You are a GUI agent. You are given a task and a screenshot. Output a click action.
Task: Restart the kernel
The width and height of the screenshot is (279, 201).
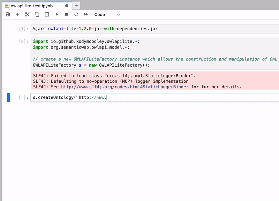pyautogui.click(x=76, y=14)
